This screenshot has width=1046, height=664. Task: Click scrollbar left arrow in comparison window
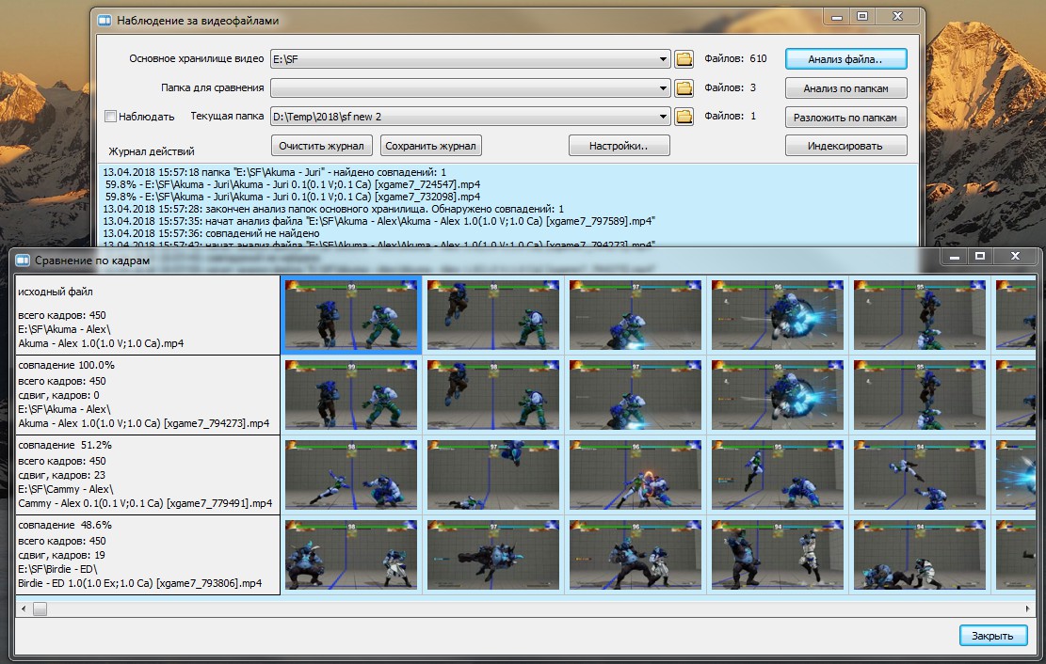pyautogui.click(x=24, y=609)
